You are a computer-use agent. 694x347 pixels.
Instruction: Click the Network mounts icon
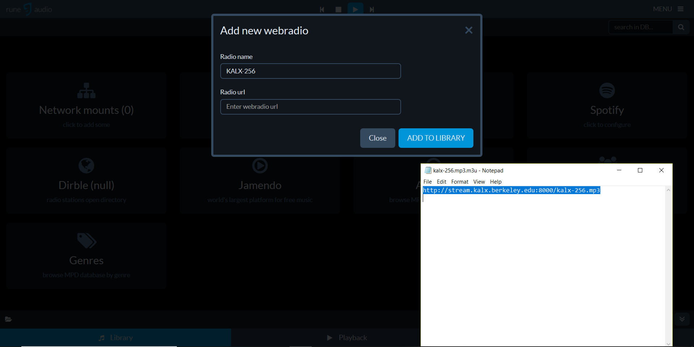coord(86,91)
